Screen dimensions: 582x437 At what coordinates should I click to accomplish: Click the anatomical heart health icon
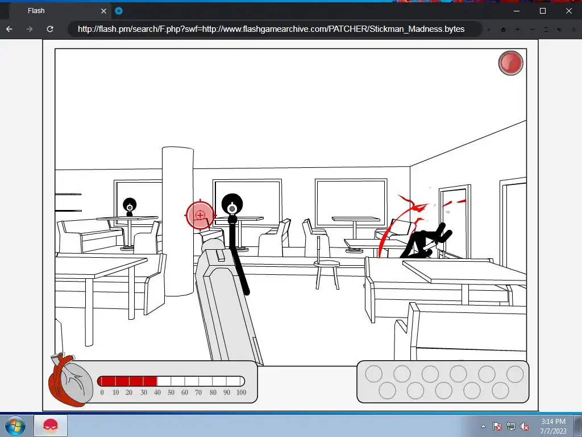click(x=70, y=380)
